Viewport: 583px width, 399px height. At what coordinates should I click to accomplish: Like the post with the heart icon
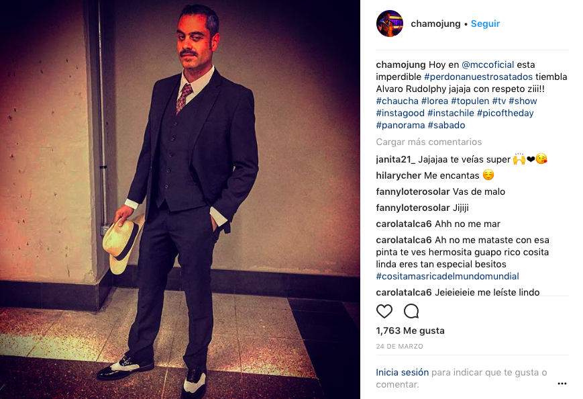pyautogui.click(x=384, y=311)
